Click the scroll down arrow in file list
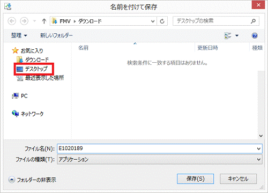The width and height of the screenshot is (268, 193). coord(261,136)
